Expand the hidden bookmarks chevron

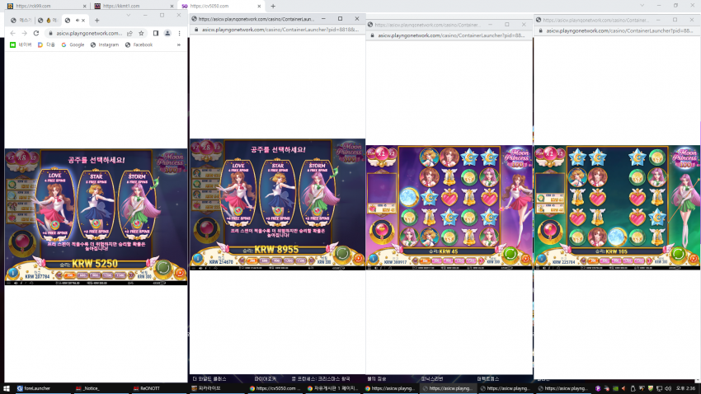click(x=179, y=45)
